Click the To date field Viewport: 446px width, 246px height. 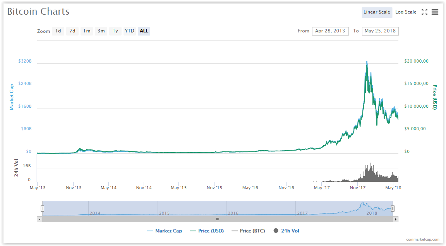point(380,31)
